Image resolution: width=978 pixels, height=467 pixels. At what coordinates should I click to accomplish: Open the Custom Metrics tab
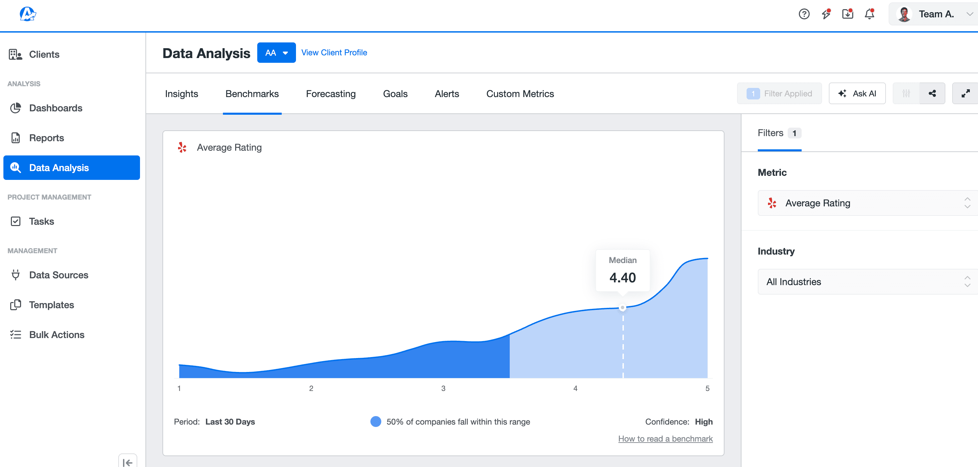(x=520, y=94)
